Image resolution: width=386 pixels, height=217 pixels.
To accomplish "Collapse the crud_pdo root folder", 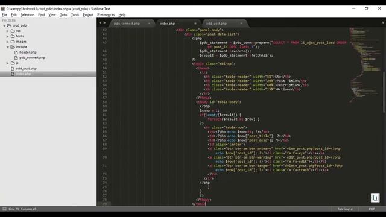I will [4, 25].
